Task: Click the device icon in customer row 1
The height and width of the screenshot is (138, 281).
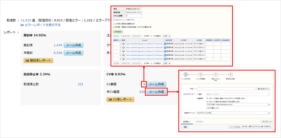Action: (124, 44)
